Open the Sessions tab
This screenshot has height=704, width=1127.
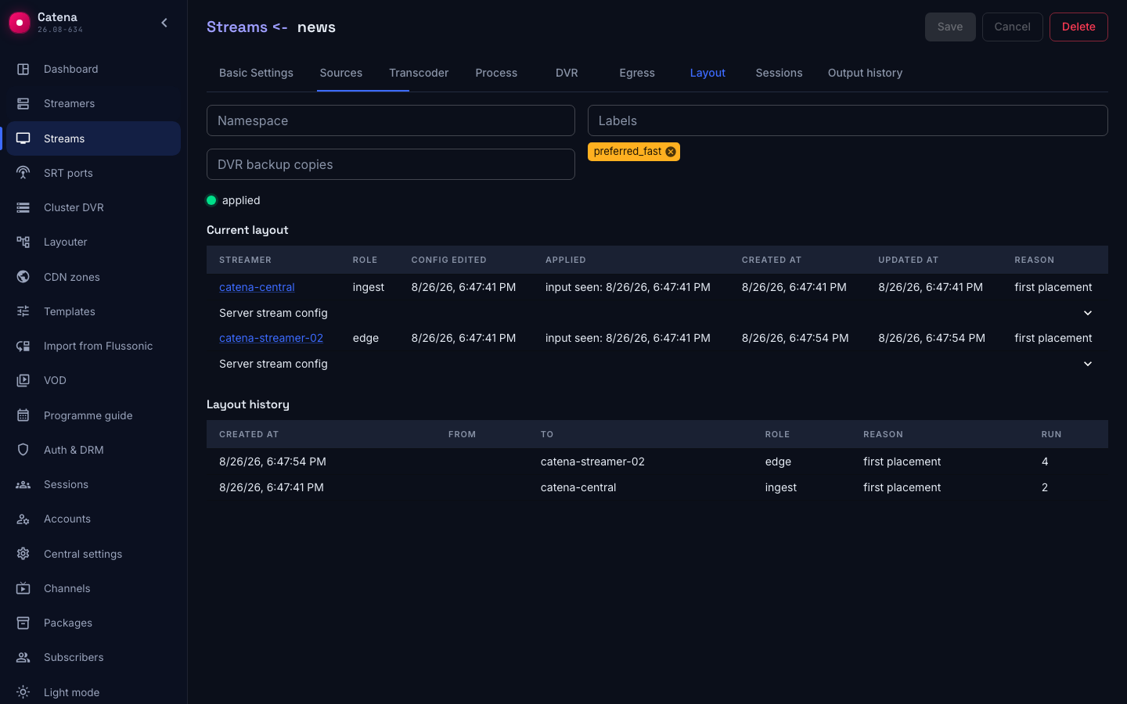pos(779,73)
